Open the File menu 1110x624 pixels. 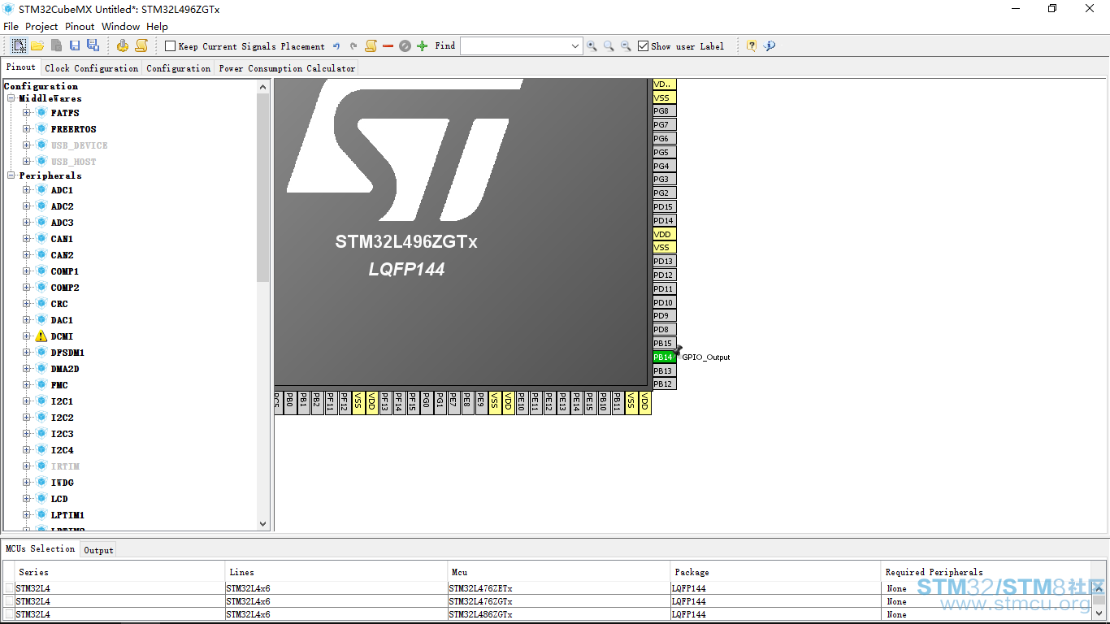pos(11,27)
